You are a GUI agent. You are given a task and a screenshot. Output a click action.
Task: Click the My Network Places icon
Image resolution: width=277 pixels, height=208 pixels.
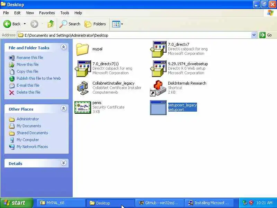(x=12, y=147)
